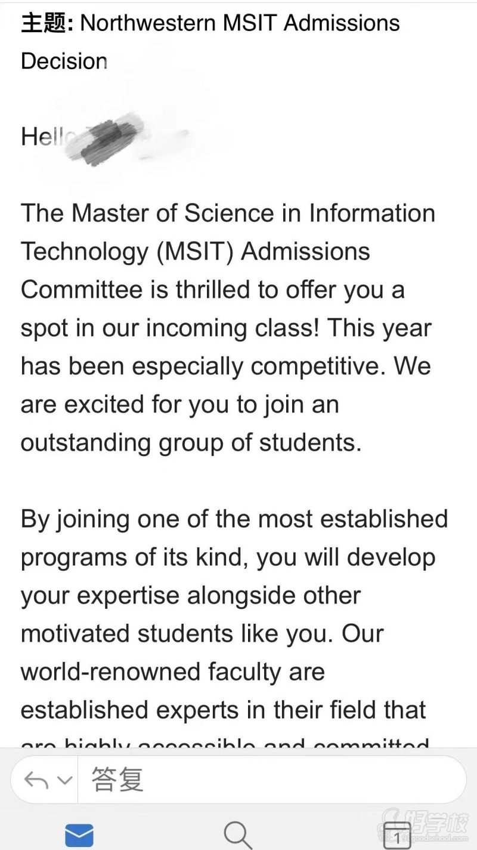Tap the reply arrow icon

[36, 780]
